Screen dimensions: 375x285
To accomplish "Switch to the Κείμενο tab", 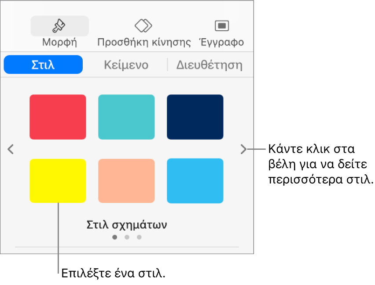I will point(126,65).
